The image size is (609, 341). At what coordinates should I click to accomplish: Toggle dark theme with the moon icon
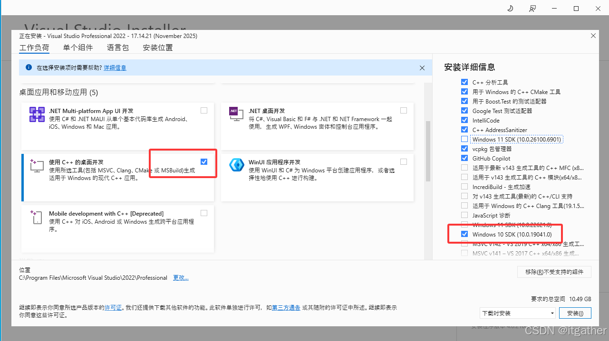pyautogui.click(x=510, y=8)
